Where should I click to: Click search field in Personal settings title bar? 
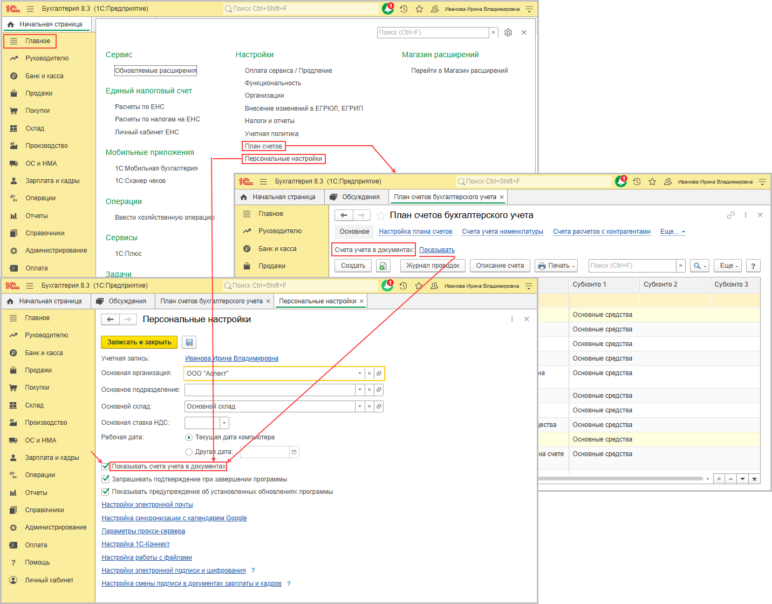tap(301, 286)
